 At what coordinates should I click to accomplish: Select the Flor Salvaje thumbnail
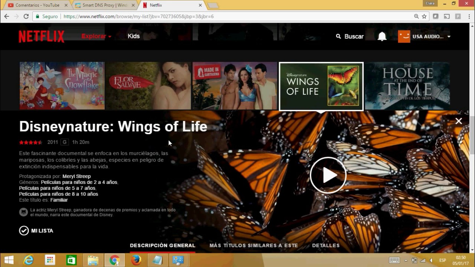click(148, 86)
